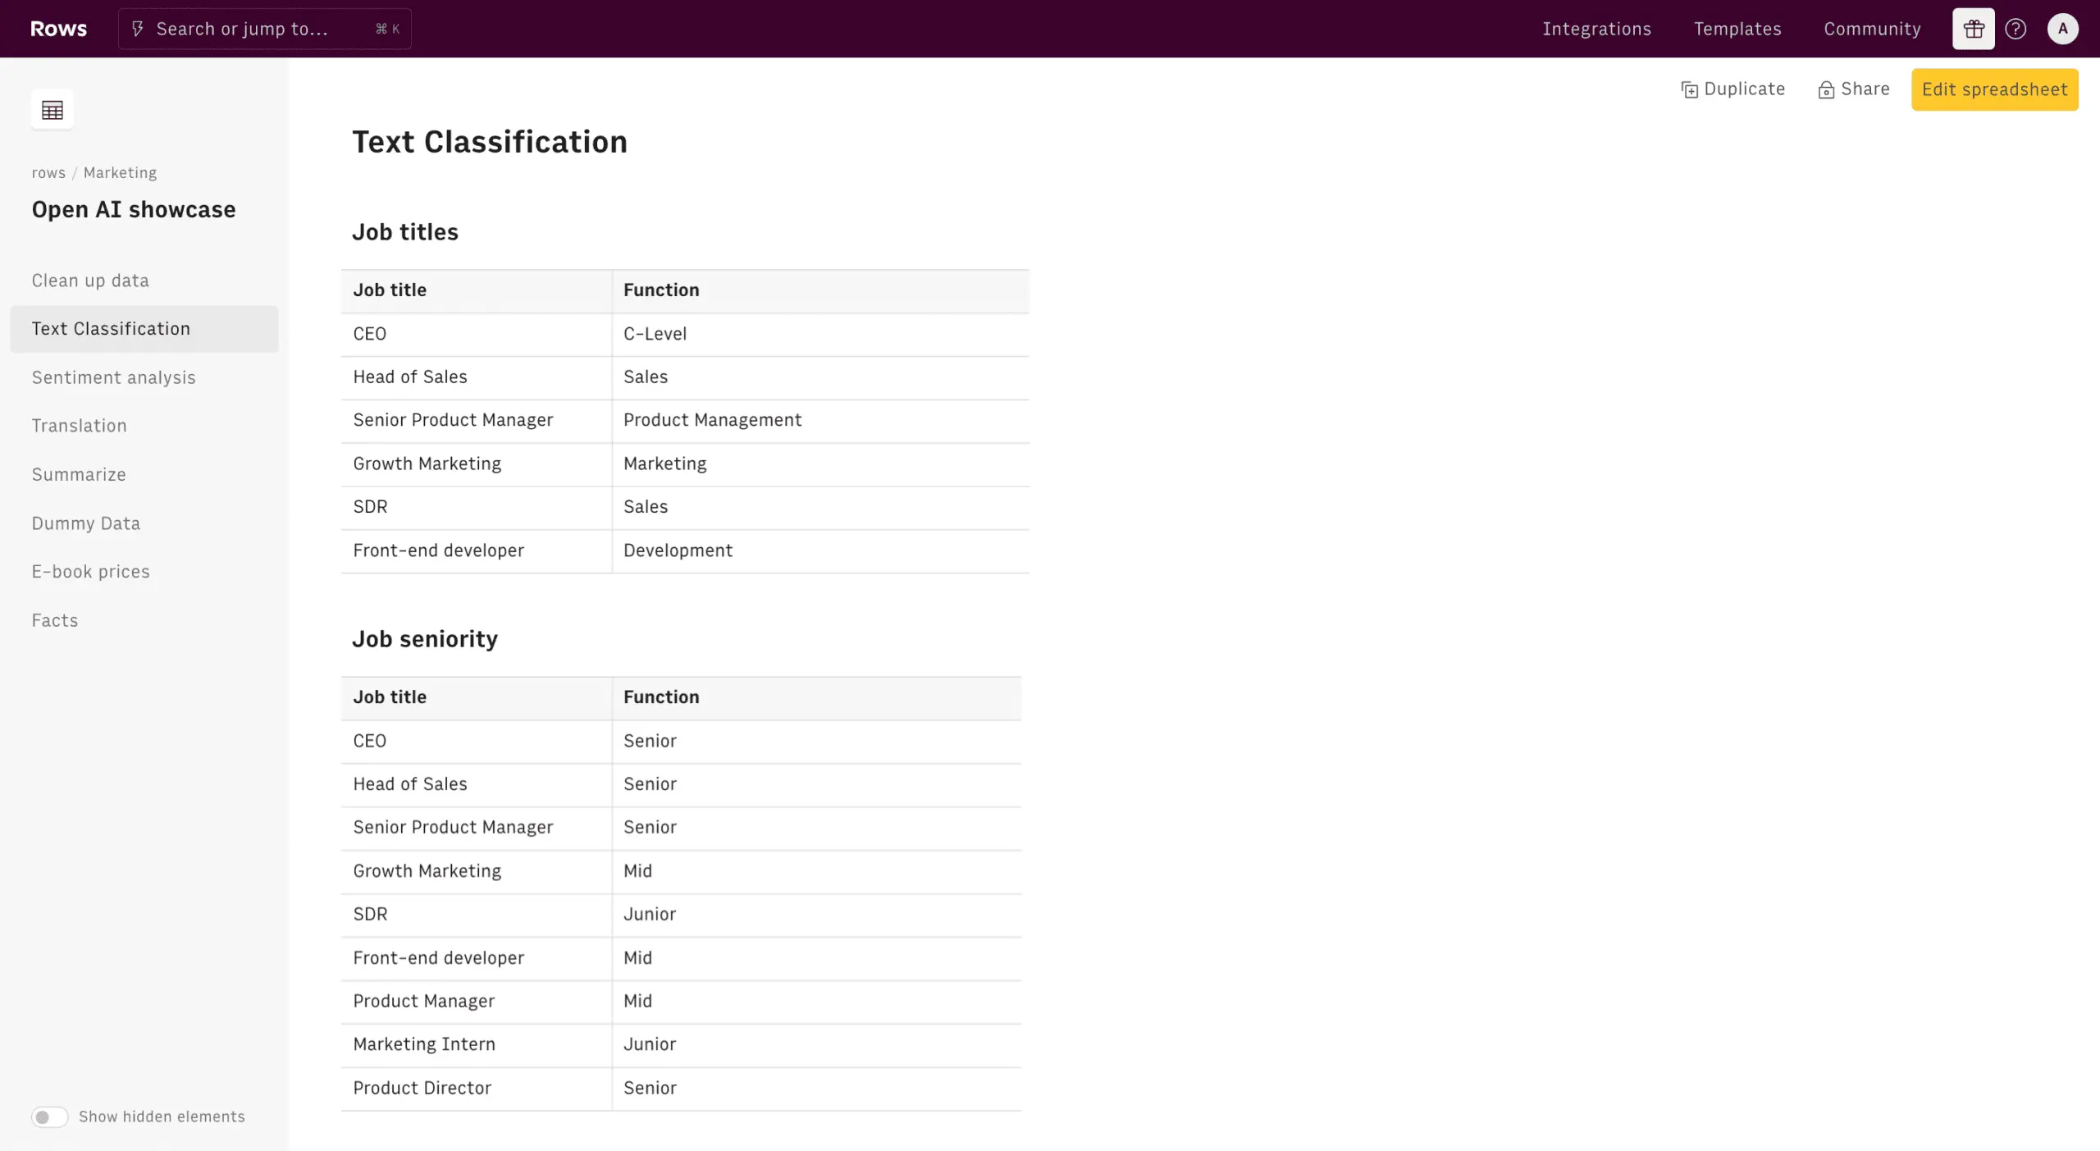Click the Job seniority table heading

pyautogui.click(x=425, y=639)
